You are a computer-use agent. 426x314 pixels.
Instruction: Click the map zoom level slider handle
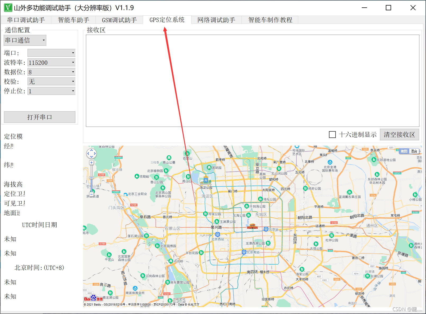tap(91, 178)
